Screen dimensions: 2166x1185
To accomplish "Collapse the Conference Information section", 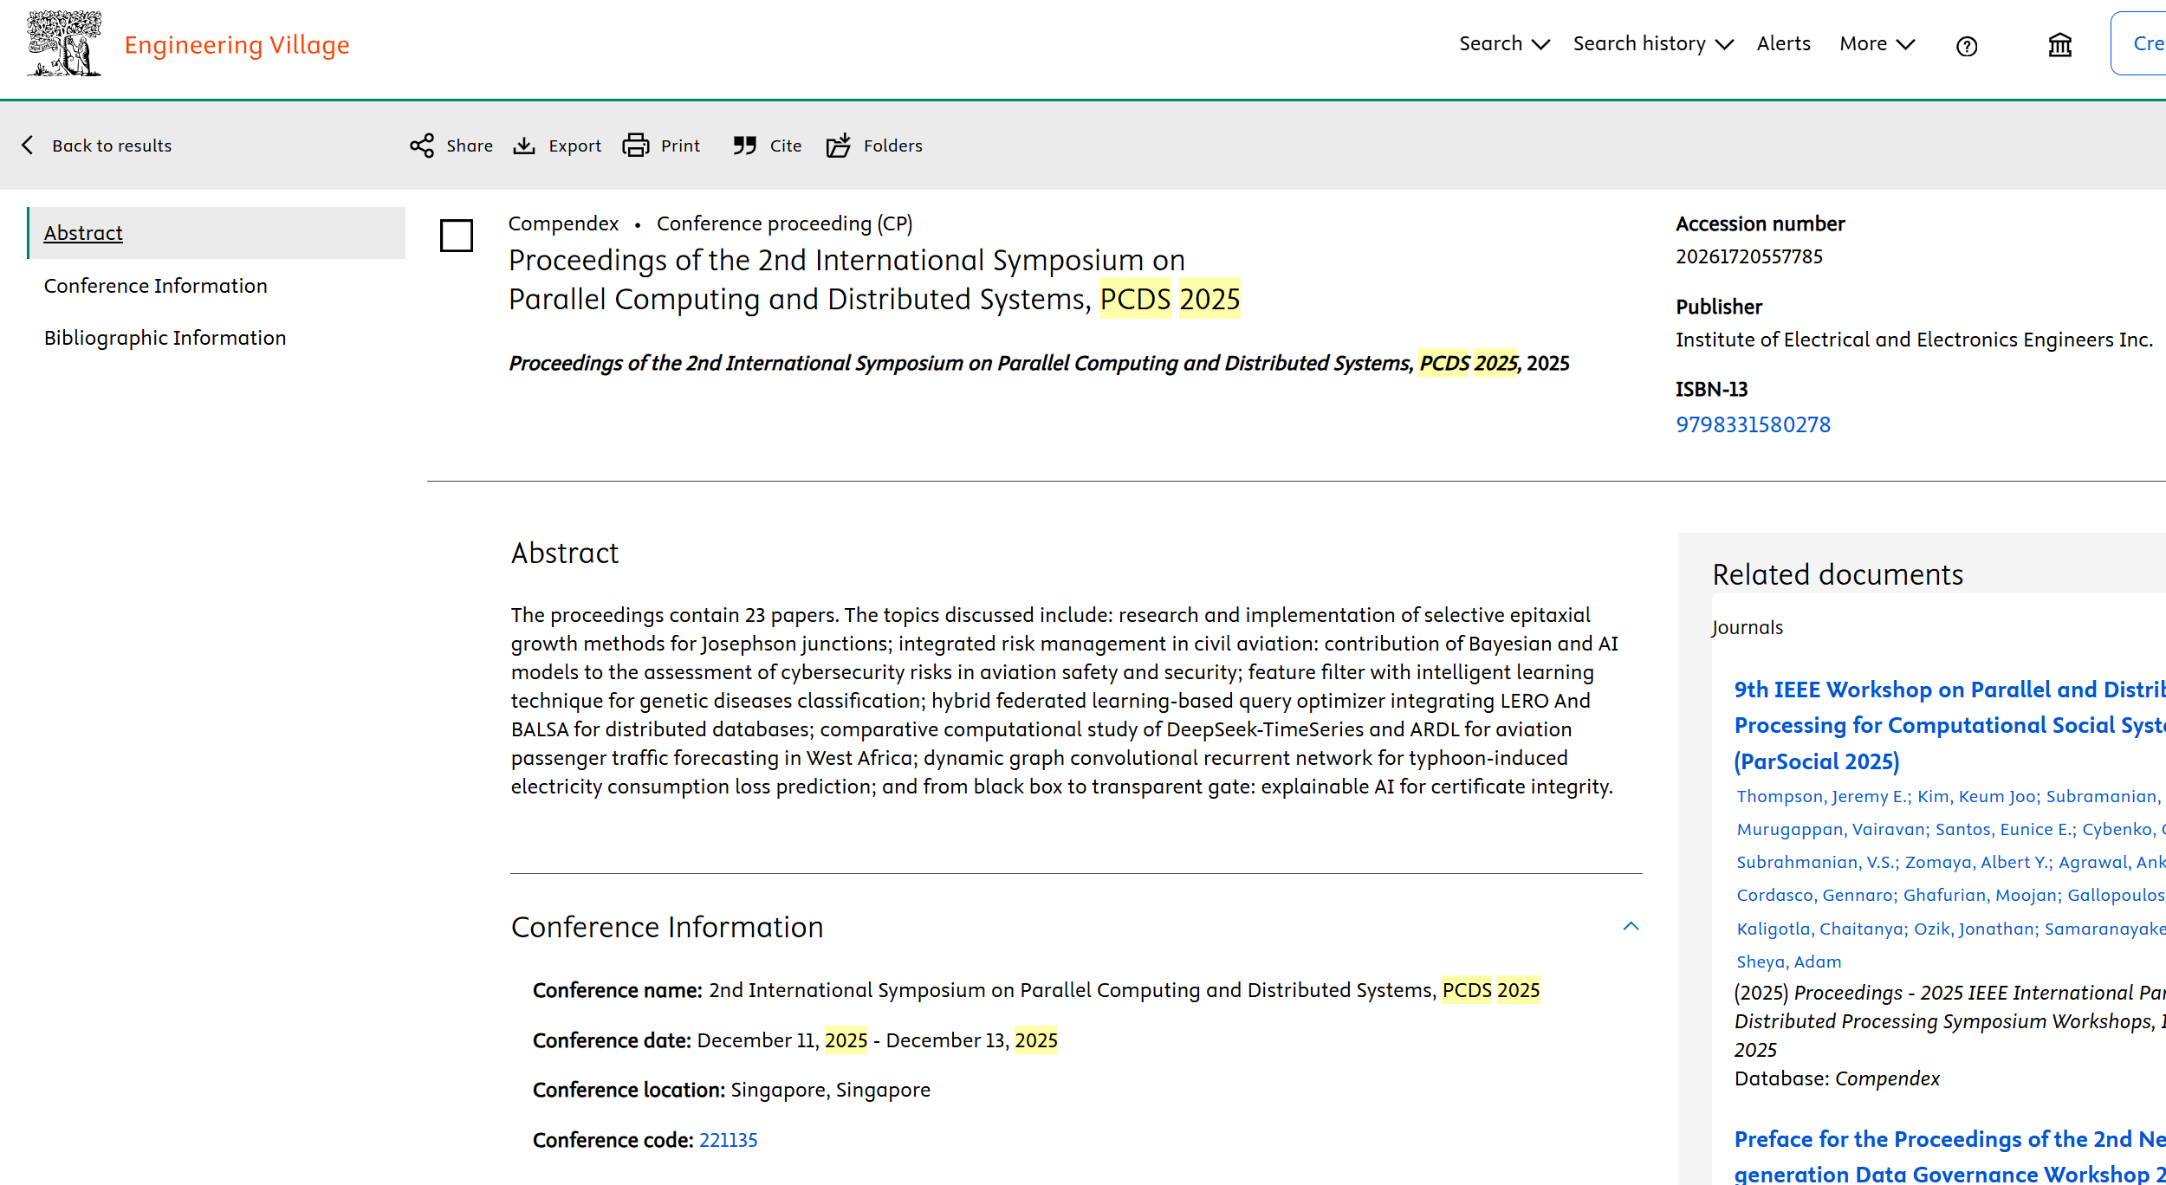I will pos(1631,927).
